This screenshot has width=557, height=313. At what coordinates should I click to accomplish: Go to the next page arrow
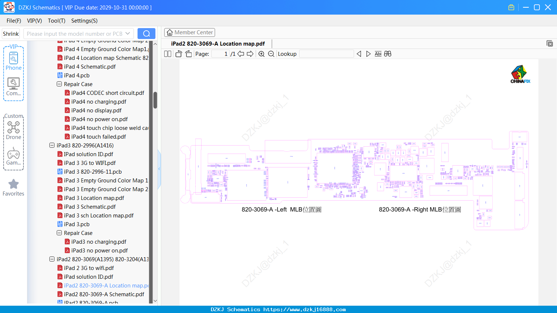(250, 54)
